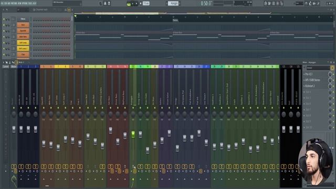Click the Arpeggio mixer track pan knob
Image resolution: width=336 pixels, height=189 pixels.
tap(133, 114)
